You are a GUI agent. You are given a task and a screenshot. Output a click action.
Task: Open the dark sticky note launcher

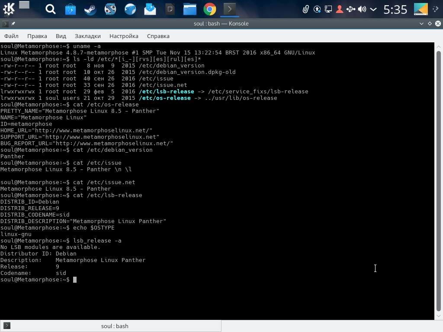pos(170,10)
